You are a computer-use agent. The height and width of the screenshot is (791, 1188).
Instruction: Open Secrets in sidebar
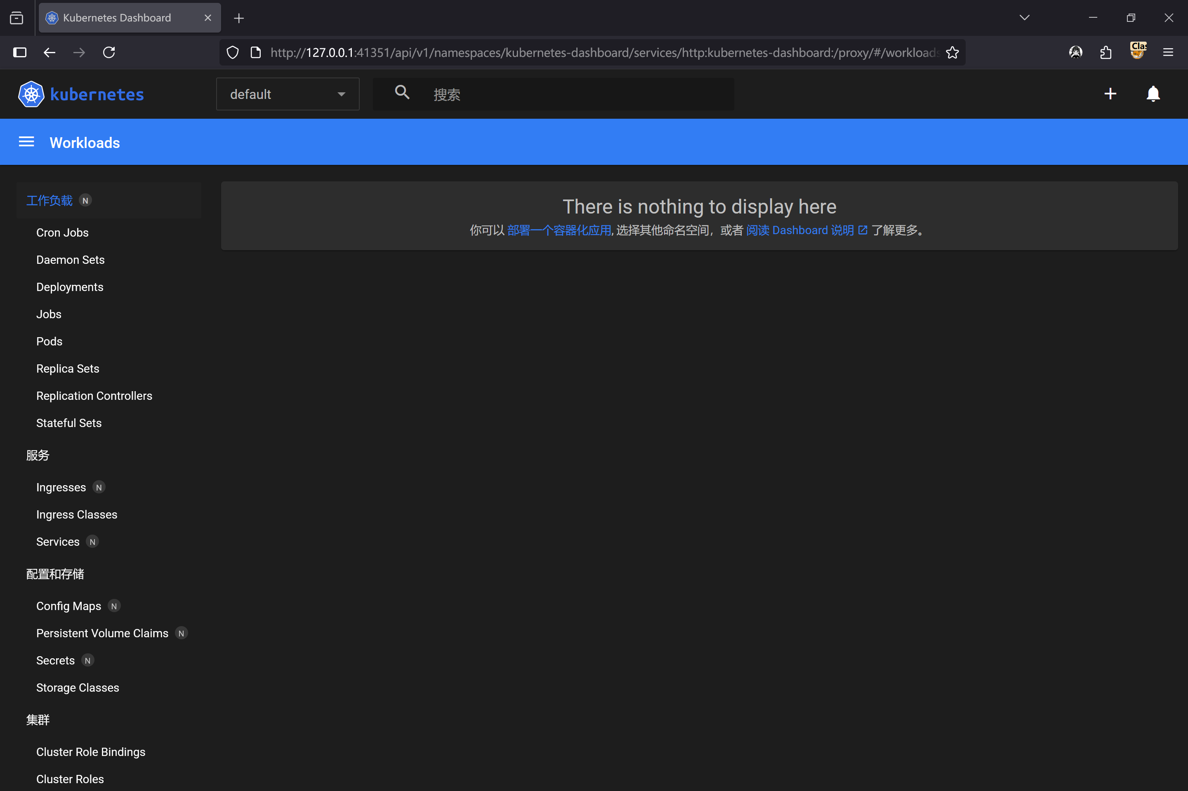pos(55,660)
